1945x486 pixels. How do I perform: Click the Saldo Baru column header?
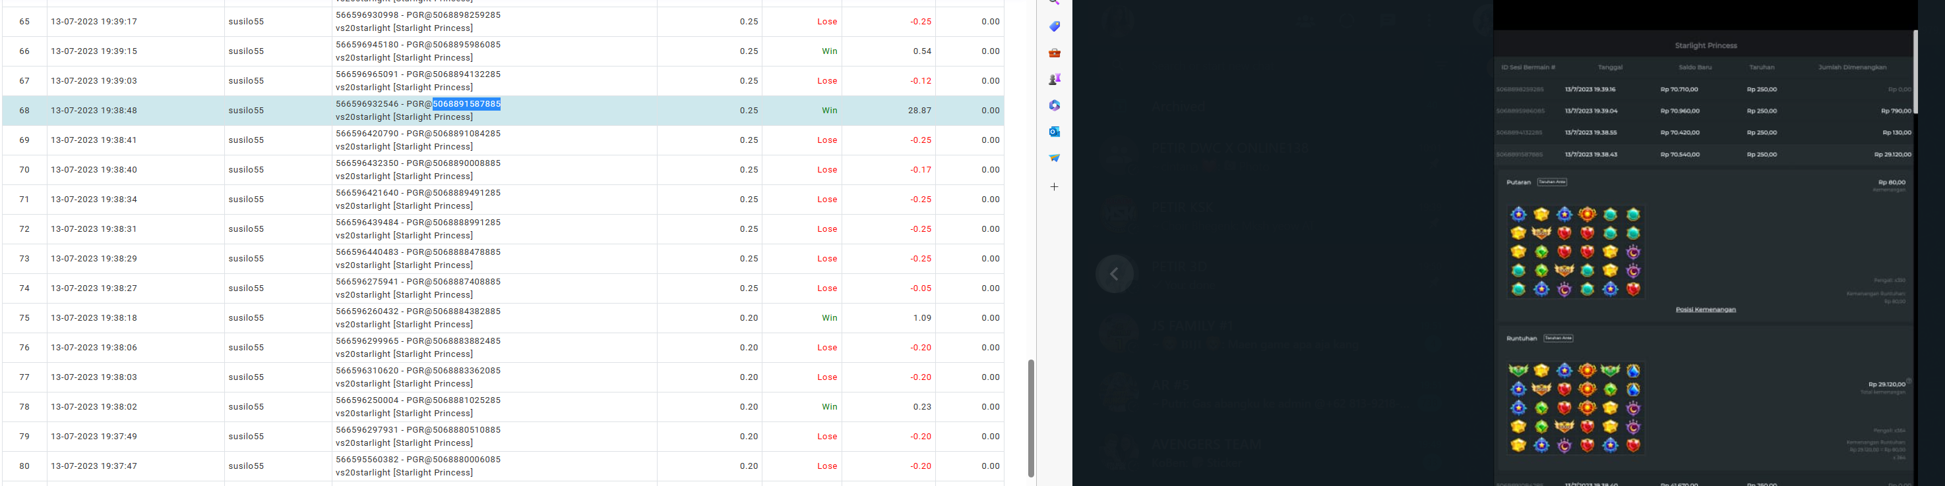(x=1695, y=68)
